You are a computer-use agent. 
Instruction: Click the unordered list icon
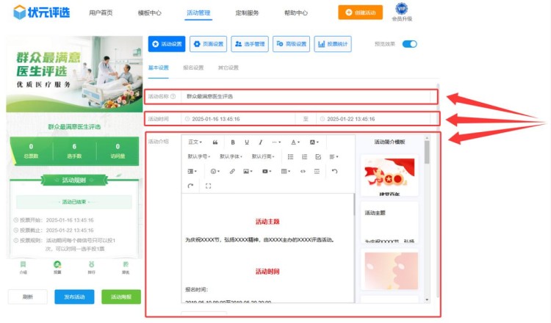(290, 156)
